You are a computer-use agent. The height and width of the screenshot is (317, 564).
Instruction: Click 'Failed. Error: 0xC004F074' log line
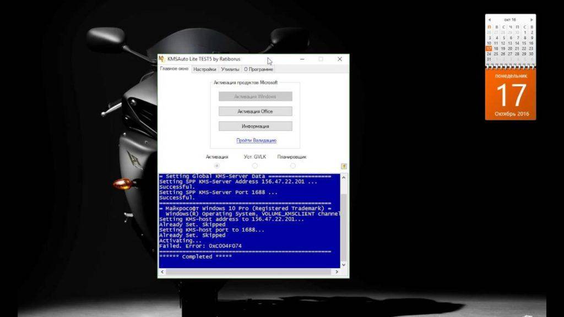pyautogui.click(x=200, y=246)
